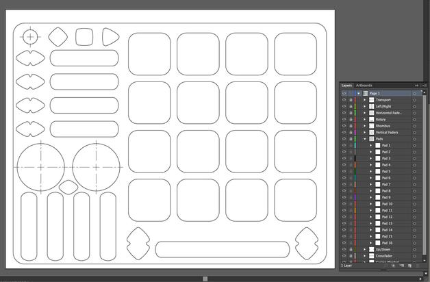Collapse the Pads layer disclosure triangle

[365, 139]
